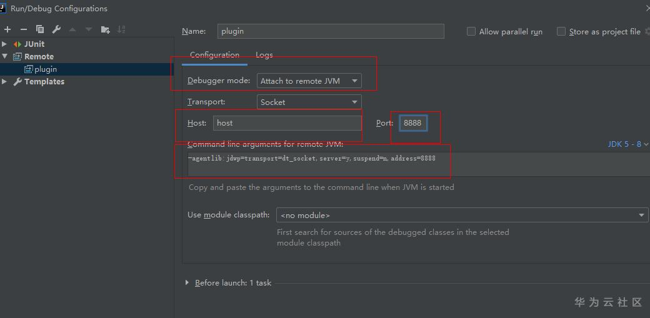Tick the Store as project file checkbox

coord(561,31)
